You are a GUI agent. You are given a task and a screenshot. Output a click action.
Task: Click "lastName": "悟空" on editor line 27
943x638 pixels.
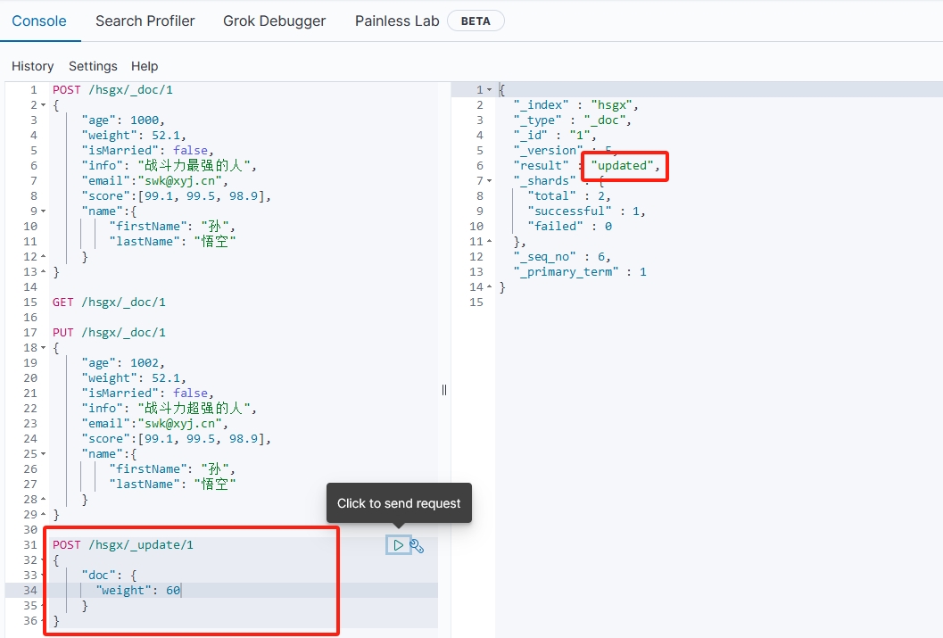(x=172, y=484)
